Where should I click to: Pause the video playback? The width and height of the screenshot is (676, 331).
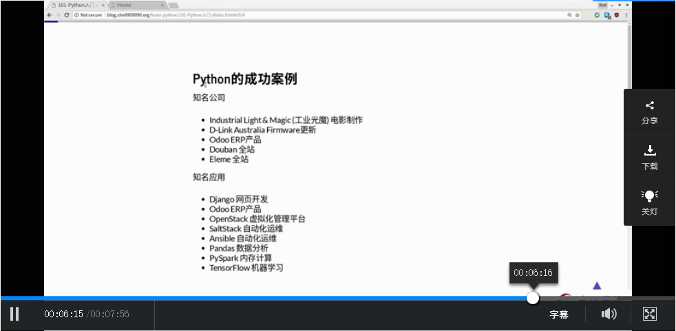(14, 314)
